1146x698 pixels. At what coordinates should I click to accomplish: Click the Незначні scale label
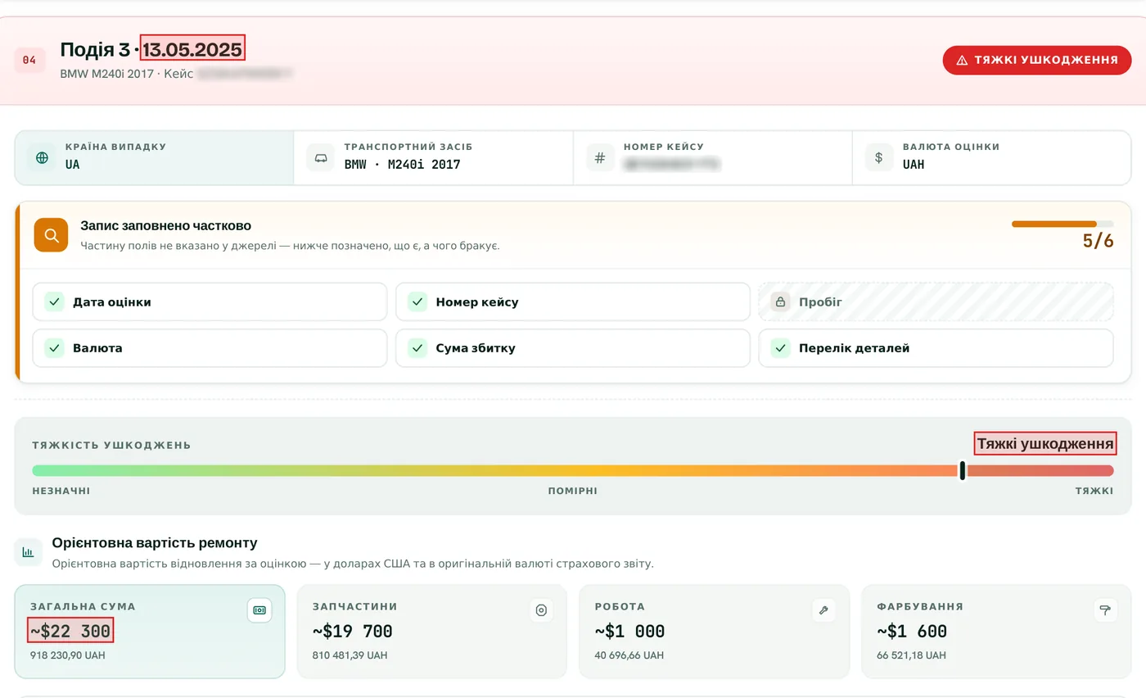point(61,491)
